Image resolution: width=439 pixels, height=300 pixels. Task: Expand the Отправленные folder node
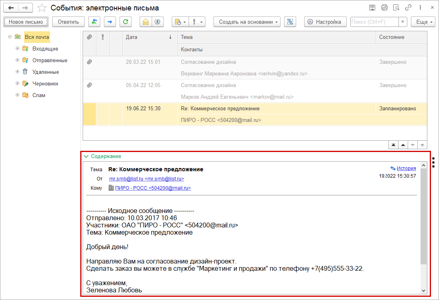click(x=17, y=60)
